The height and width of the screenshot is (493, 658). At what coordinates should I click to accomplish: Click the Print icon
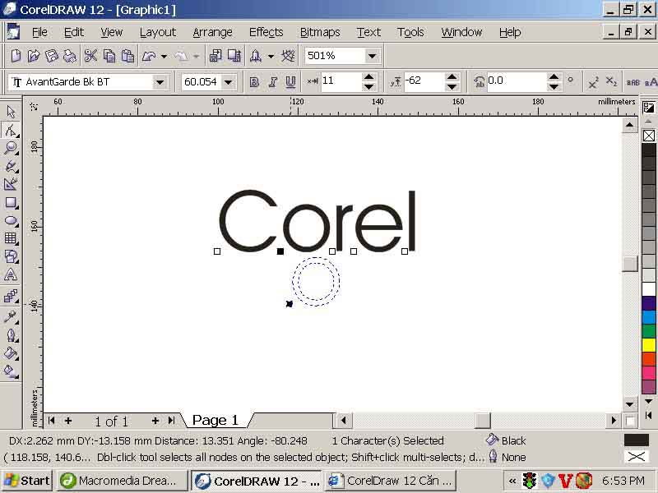[x=70, y=56]
